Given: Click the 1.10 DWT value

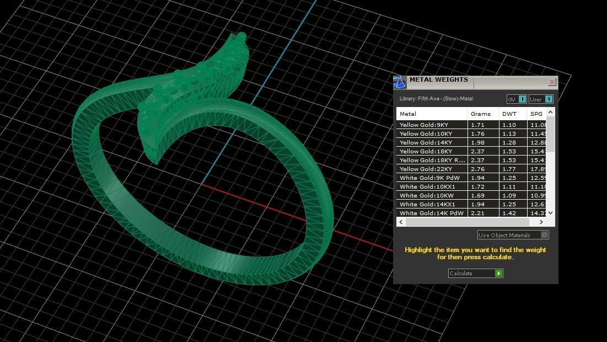Looking at the screenshot, I should [509, 125].
